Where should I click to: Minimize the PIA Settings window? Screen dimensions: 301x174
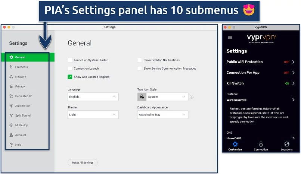click(x=9, y=27)
